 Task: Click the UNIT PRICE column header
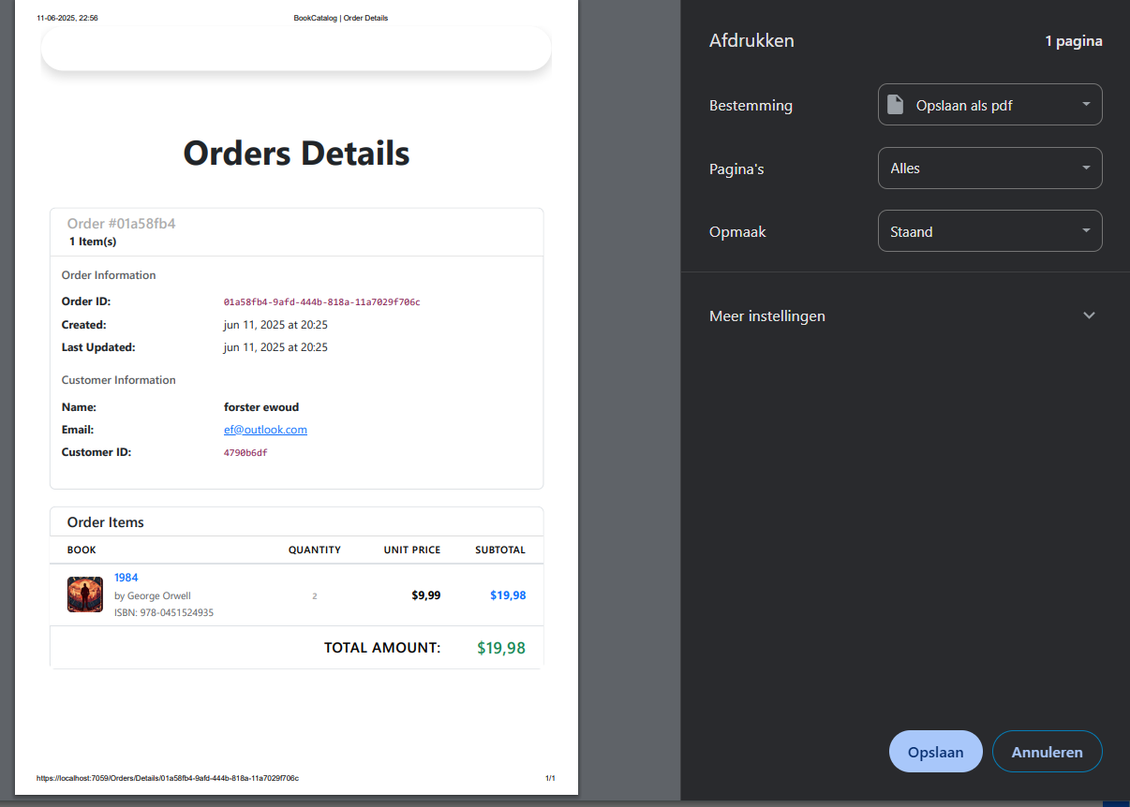(412, 550)
